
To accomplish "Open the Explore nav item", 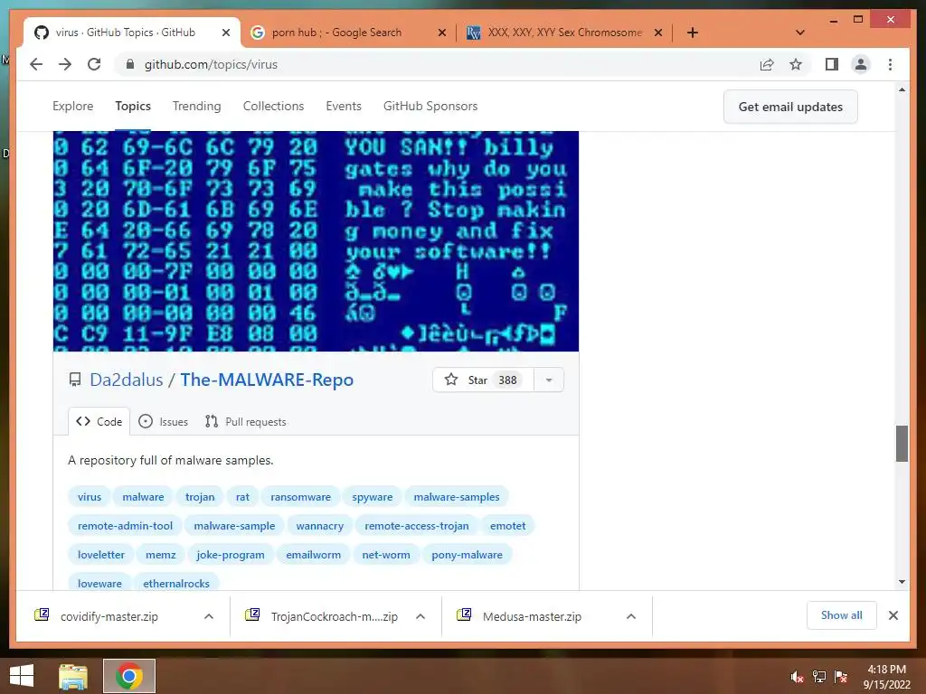I will coord(72,107).
